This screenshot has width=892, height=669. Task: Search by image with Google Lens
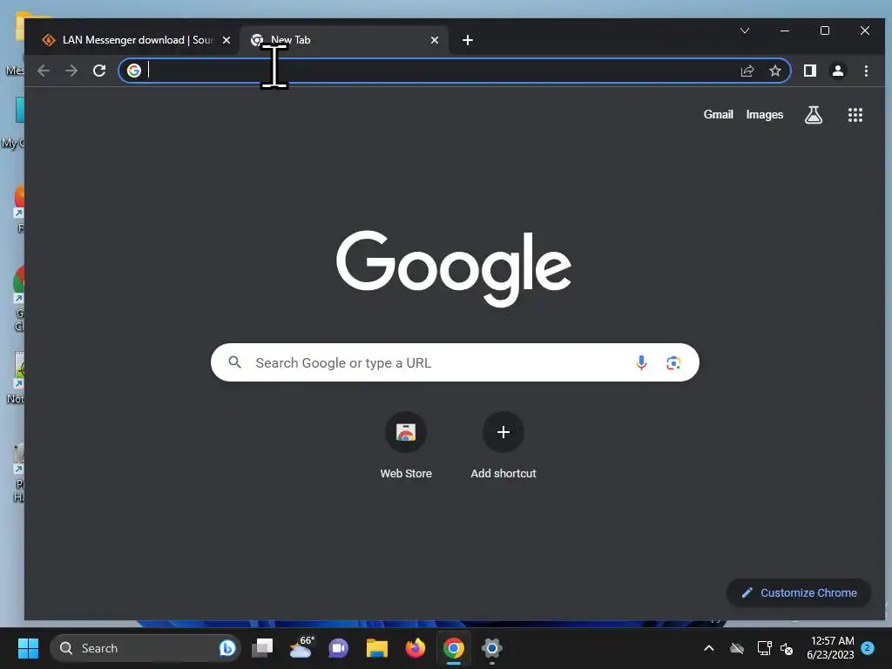coord(673,362)
